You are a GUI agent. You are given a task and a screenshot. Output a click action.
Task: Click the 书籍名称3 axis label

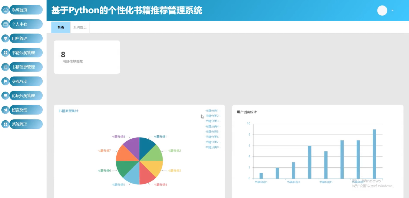pos(294,182)
